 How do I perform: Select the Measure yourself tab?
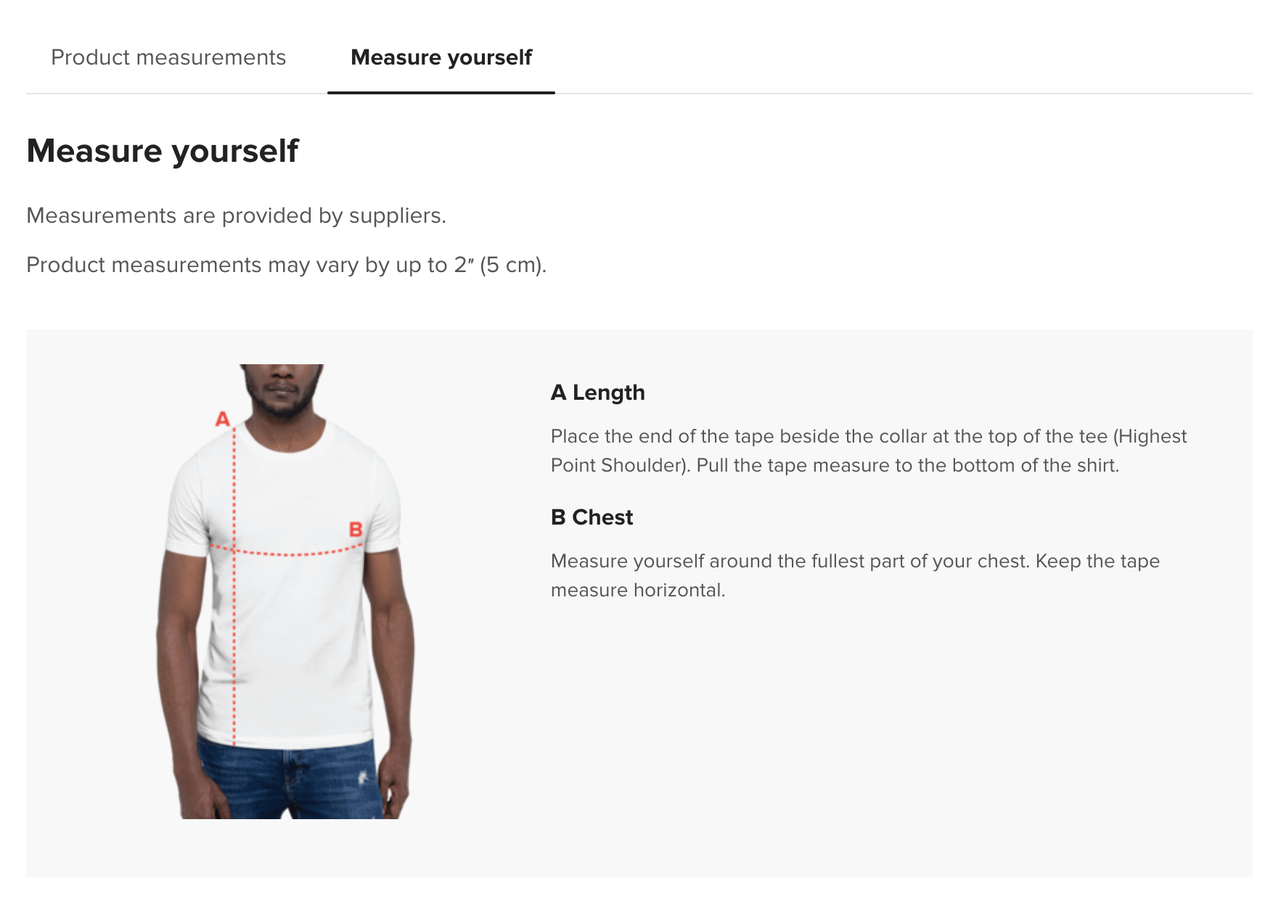[x=441, y=57]
